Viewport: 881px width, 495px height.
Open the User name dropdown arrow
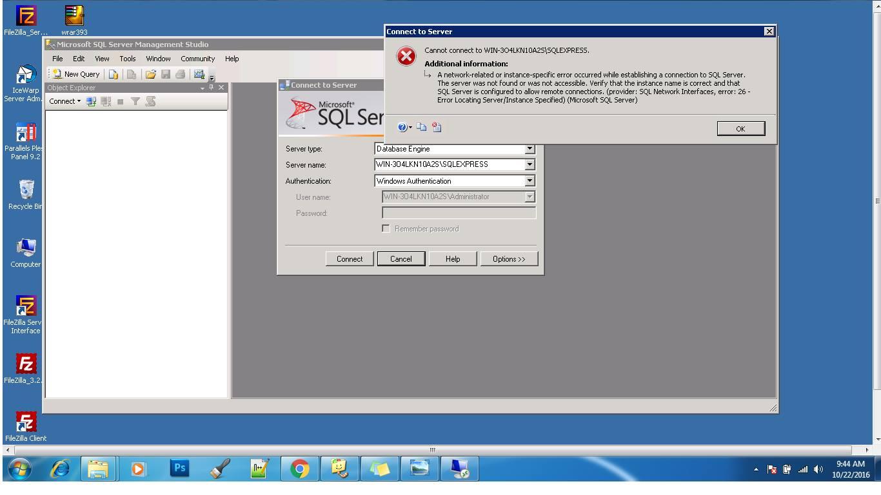(530, 197)
